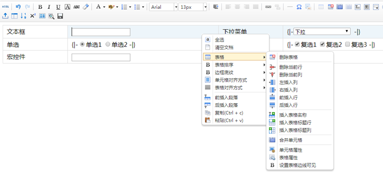The height and width of the screenshot is (173, 383).
Task: Uncheck the 复选2 checkbox
Action: click(322, 44)
